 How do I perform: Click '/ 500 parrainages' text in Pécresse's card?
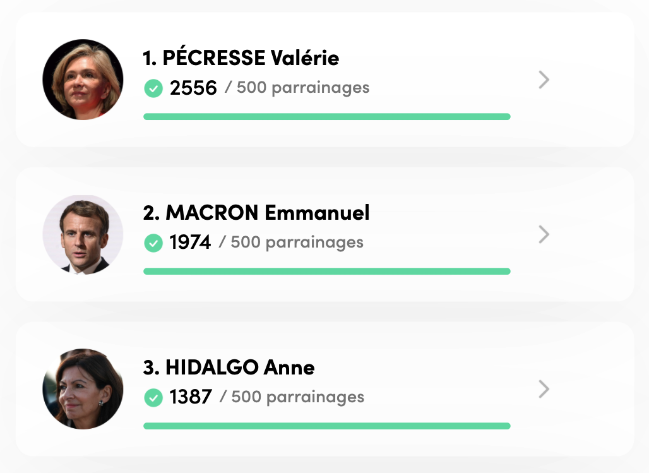[297, 87]
